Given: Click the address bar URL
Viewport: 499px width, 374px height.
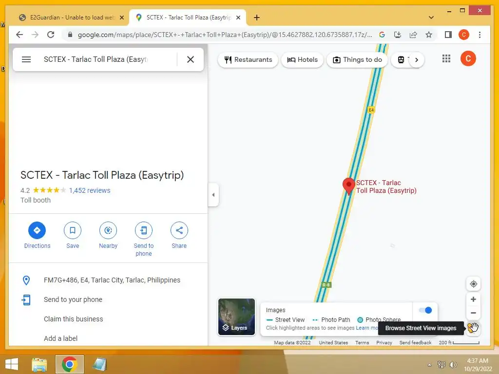Looking at the screenshot, I should tap(225, 35).
